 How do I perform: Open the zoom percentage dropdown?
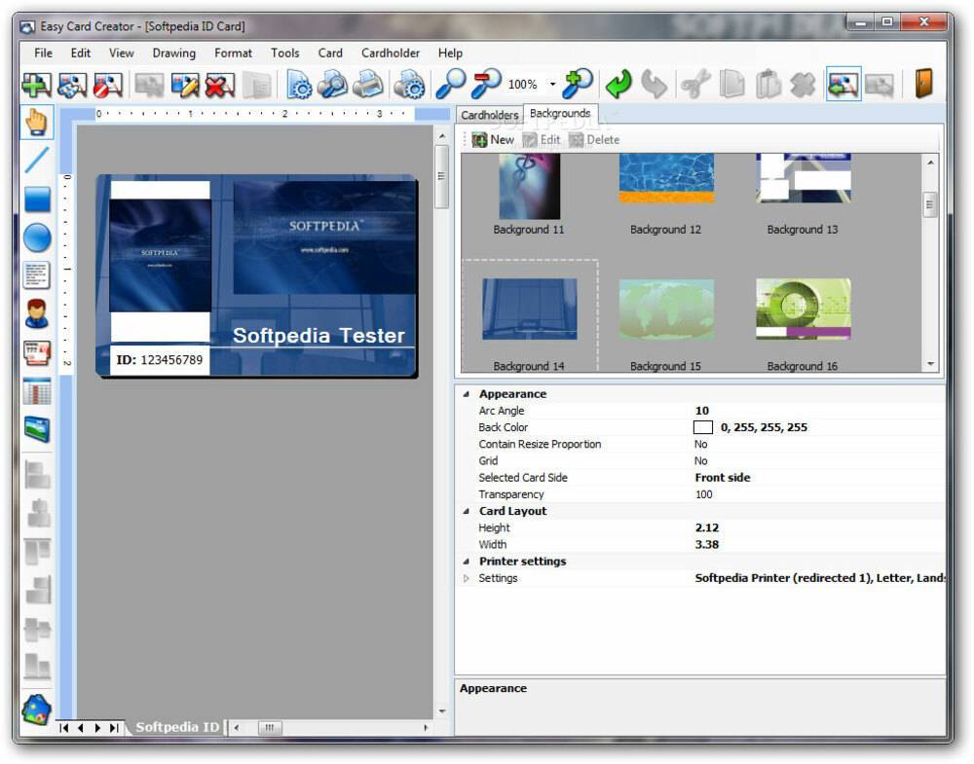click(552, 85)
